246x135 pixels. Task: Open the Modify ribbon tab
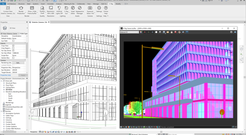[118, 4]
